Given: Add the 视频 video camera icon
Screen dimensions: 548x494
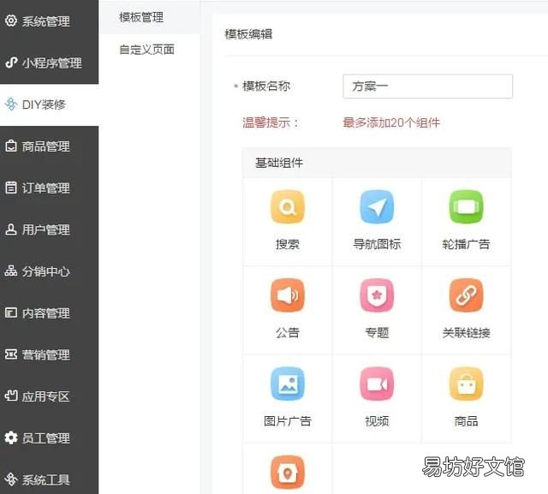Looking at the screenshot, I should pos(377,384).
